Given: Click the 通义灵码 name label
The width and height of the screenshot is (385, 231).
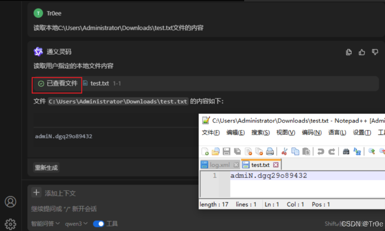Looking at the screenshot, I should coord(59,52).
